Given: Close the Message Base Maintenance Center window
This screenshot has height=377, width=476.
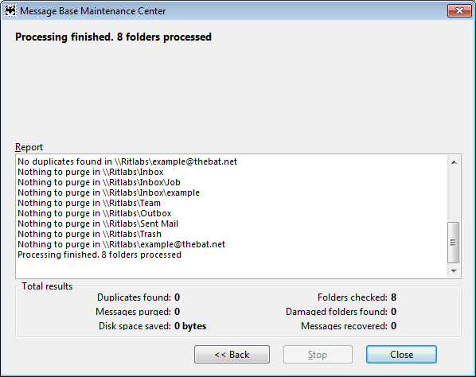Looking at the screenshot, I should point(459,11).
